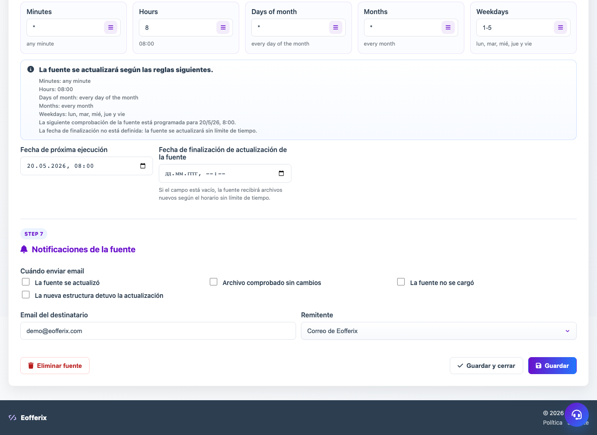Click Guardar y cerrar
Image resolution: width=597 pixels, height=435 pixels.
(486, 365)
